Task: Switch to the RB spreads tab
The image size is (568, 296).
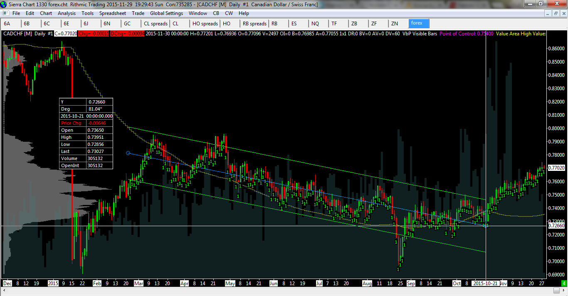Action: [254, 24]
